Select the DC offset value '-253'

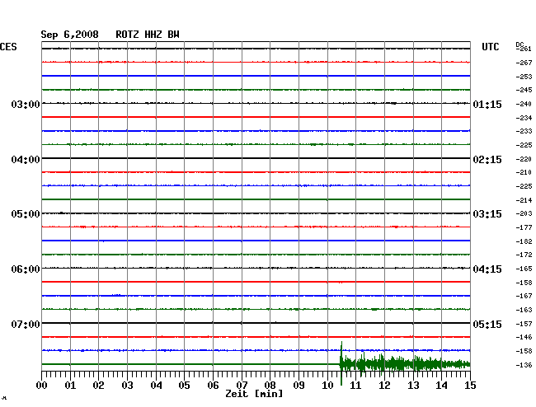coord(524,77)
